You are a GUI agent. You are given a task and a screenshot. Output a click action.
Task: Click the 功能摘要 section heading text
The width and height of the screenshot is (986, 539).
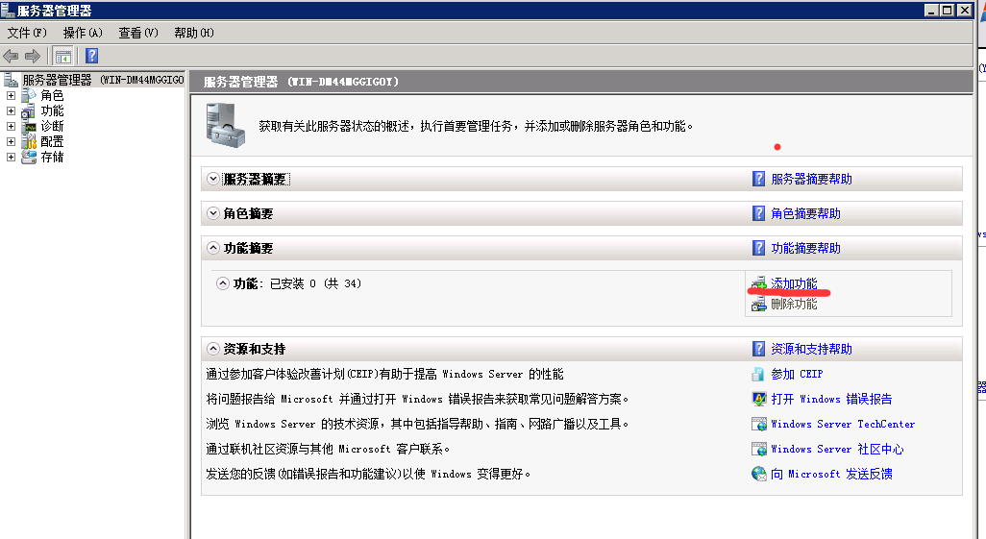click(x=248, y=249)
